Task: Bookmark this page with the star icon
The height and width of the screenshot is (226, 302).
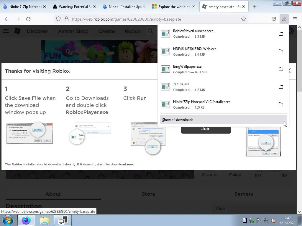Action: click(x=243, y=19)
